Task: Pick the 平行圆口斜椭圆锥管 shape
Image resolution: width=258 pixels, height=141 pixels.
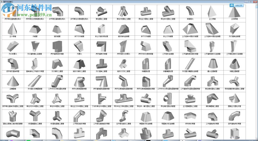Action: pyautogui.click(x=35, y=81)
